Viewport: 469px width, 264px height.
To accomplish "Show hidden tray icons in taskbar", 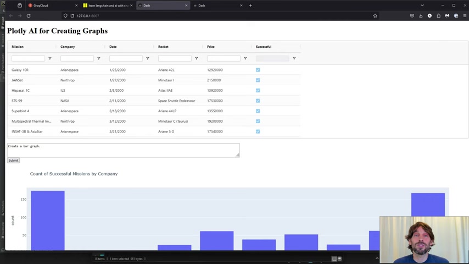I will [377, 258].
